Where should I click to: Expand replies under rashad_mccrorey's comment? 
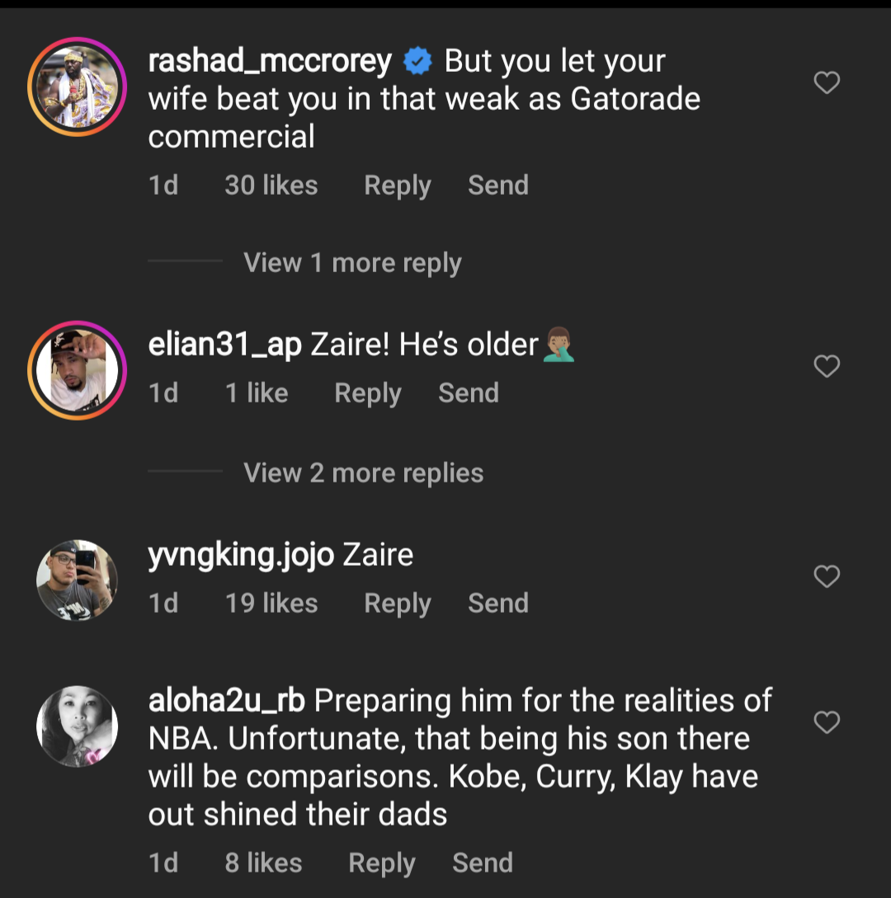352,262
